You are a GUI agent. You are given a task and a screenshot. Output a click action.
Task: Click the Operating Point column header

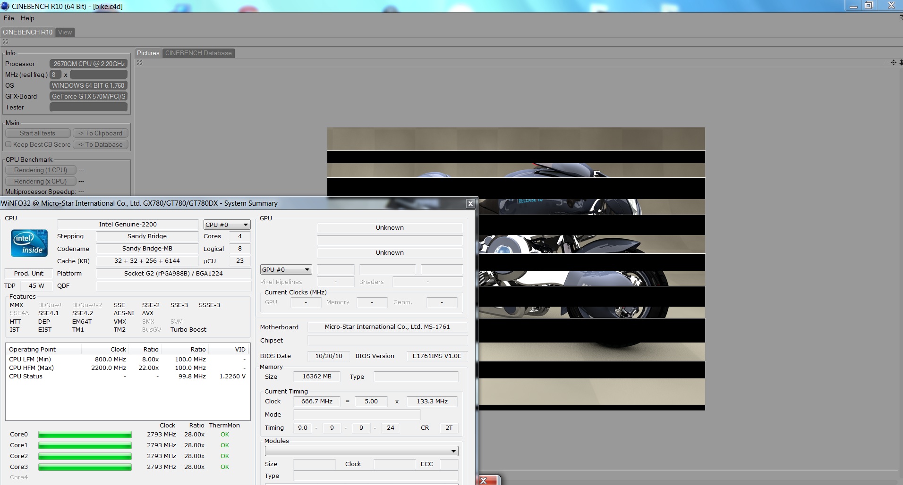tap(43, 349)
